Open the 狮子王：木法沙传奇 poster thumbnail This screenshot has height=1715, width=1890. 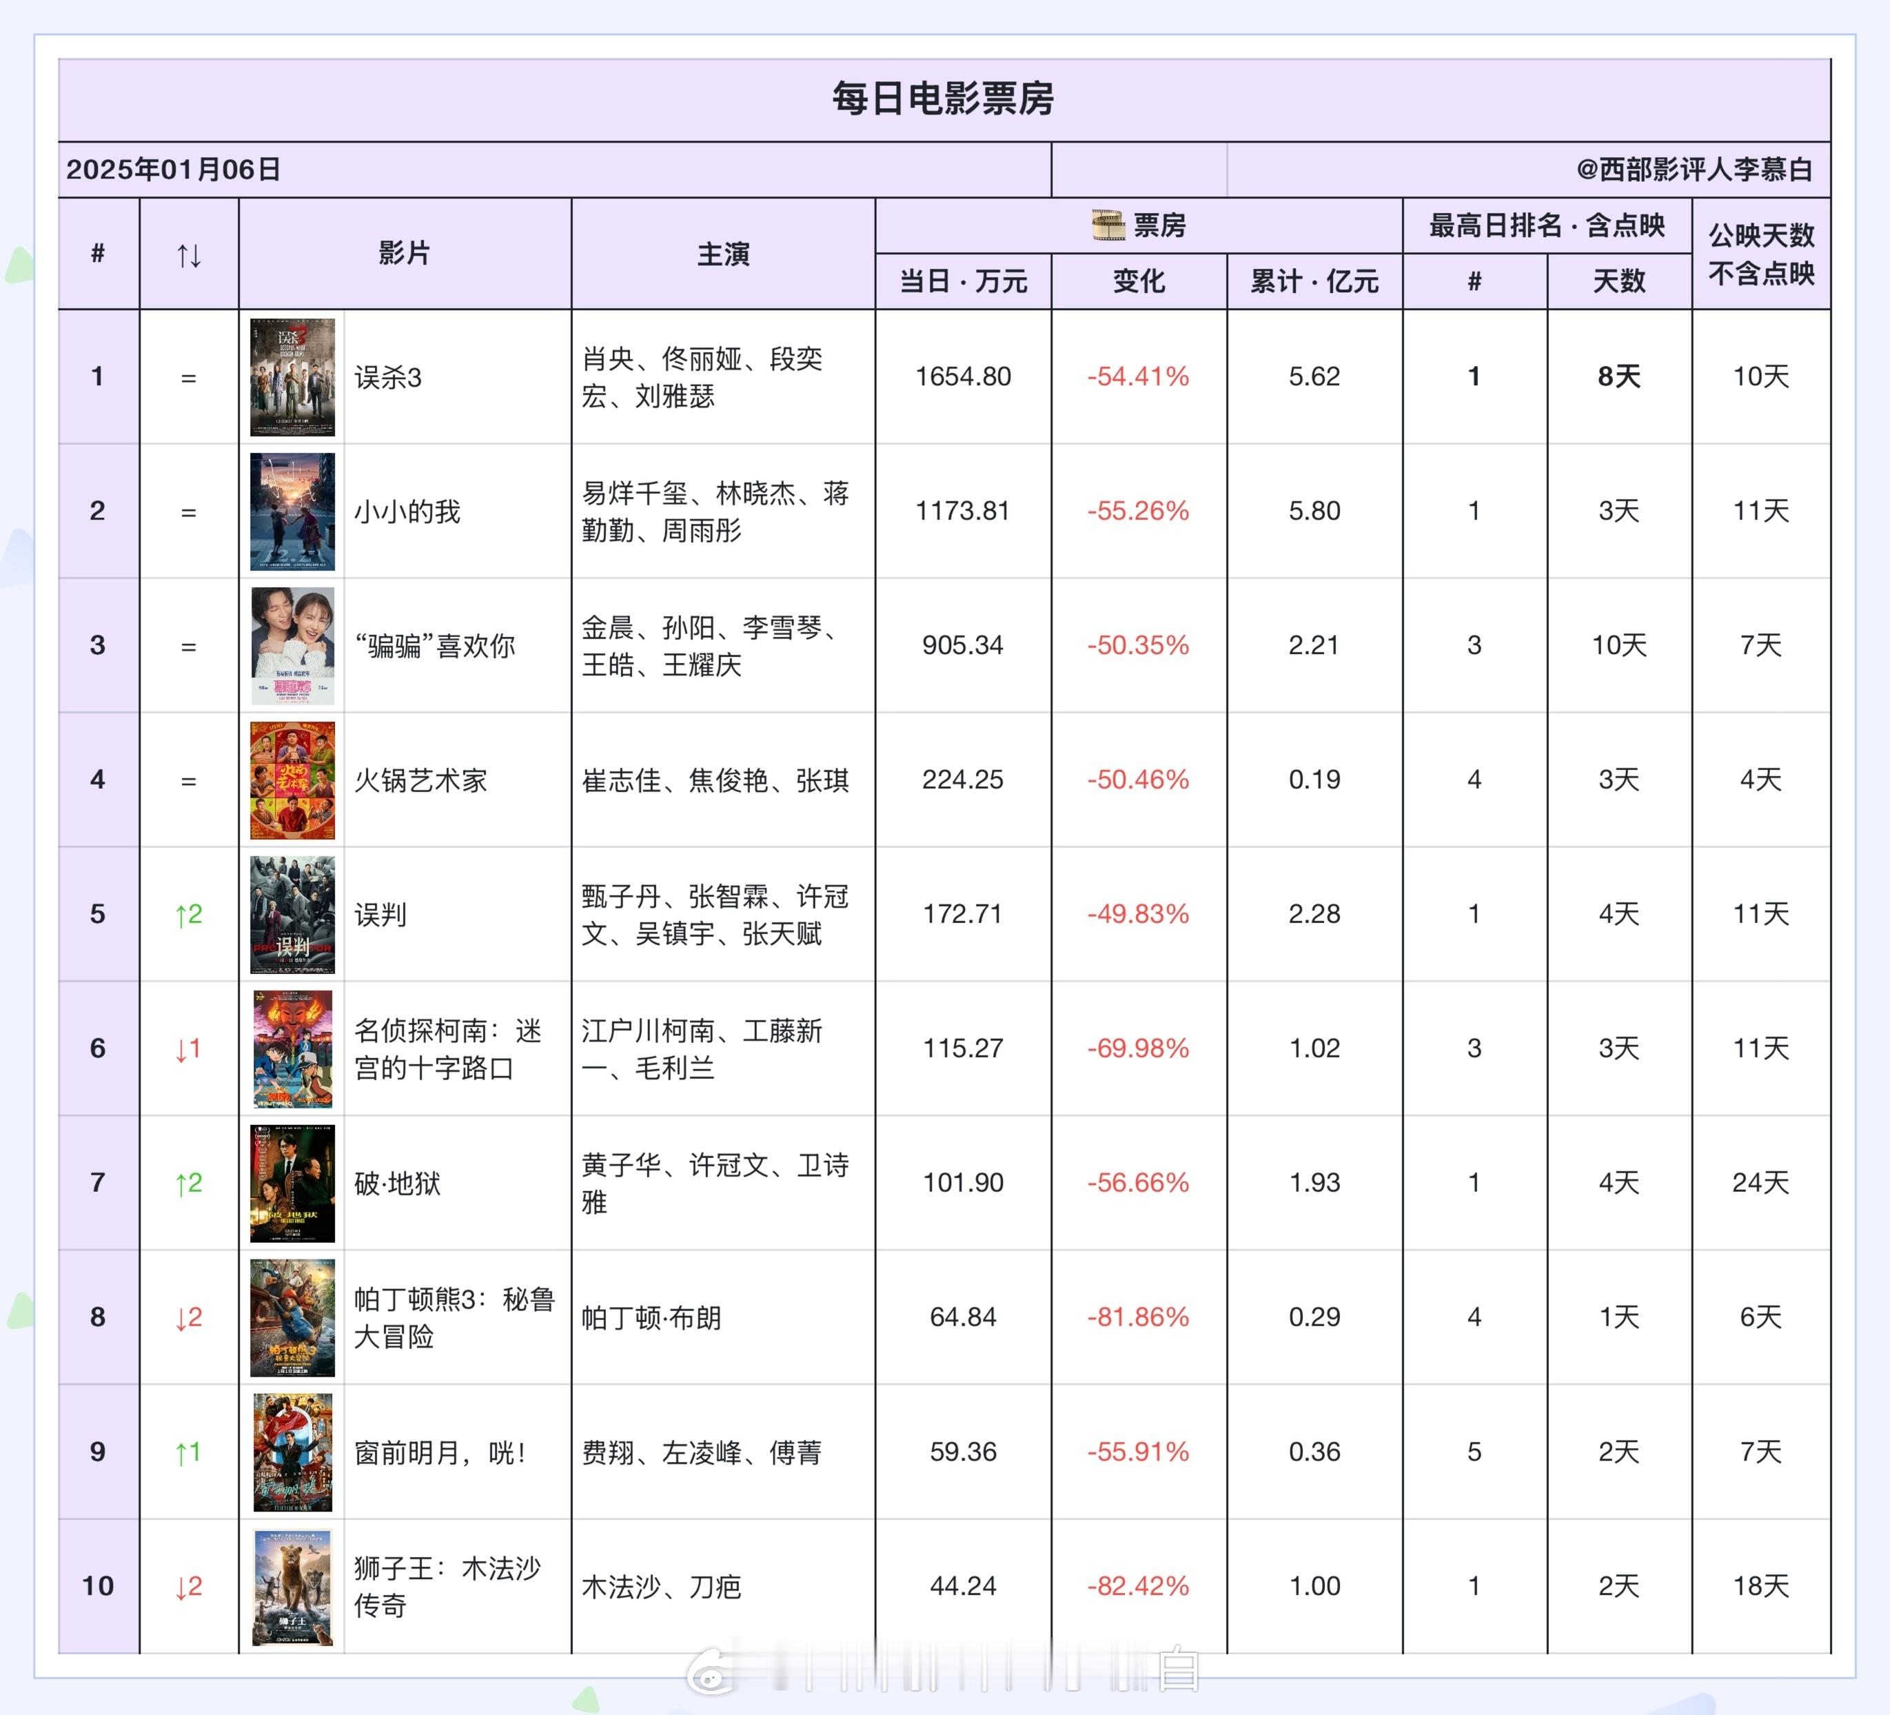click(292, 1587)
